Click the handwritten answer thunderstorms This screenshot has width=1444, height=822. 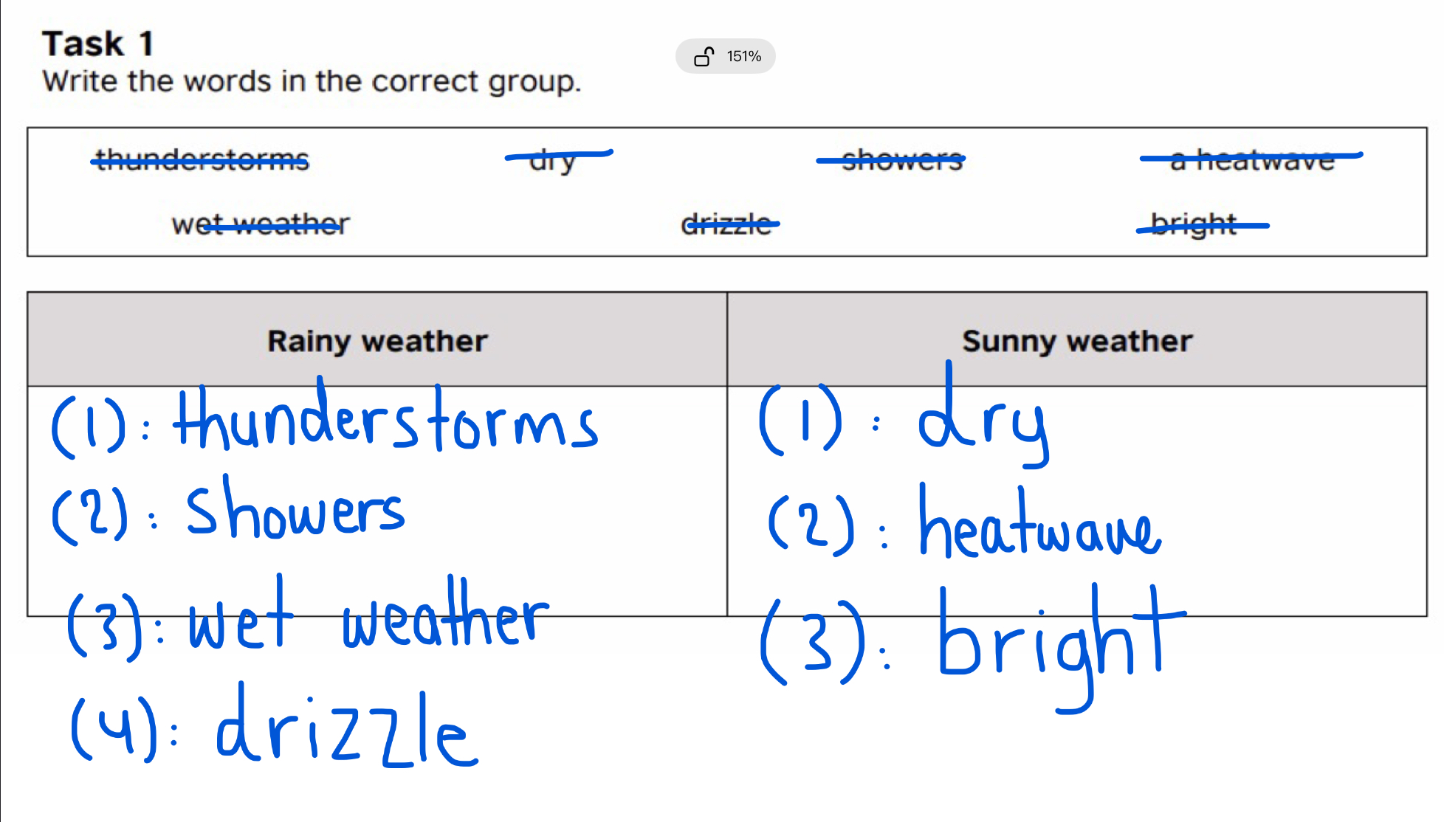tap(385, 422)
